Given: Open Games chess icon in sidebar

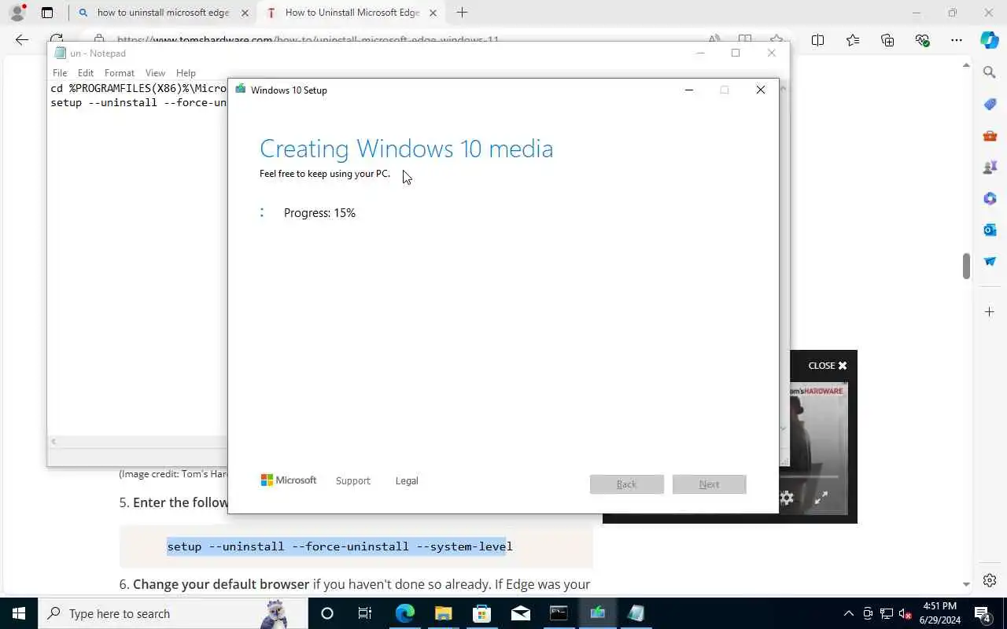Looking at the screenshot, I should click(990, 167).
